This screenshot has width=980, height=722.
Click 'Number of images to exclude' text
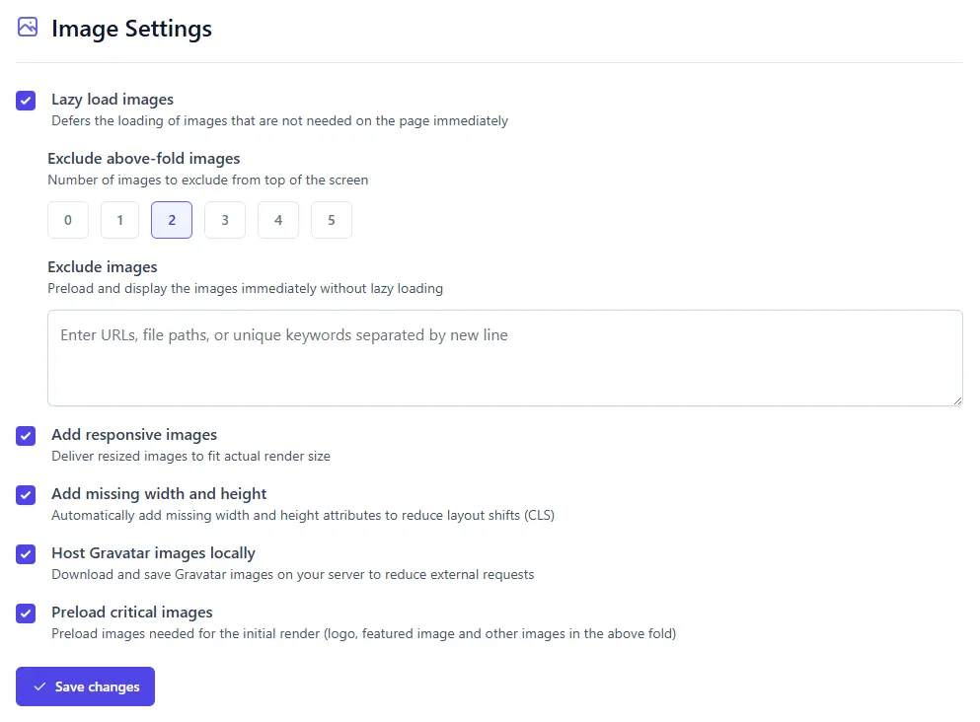[208, 180]
